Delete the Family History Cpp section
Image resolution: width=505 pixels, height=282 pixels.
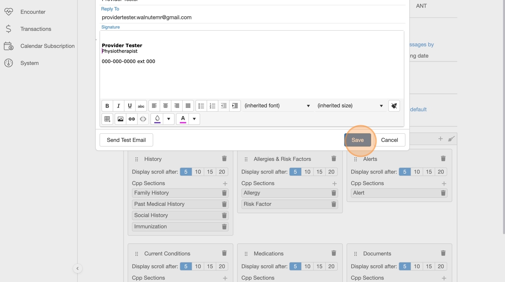(224, 193)
